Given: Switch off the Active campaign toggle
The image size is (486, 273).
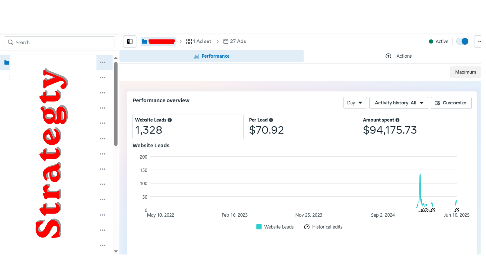Looking at the screenshot, I should pos(462,42).
